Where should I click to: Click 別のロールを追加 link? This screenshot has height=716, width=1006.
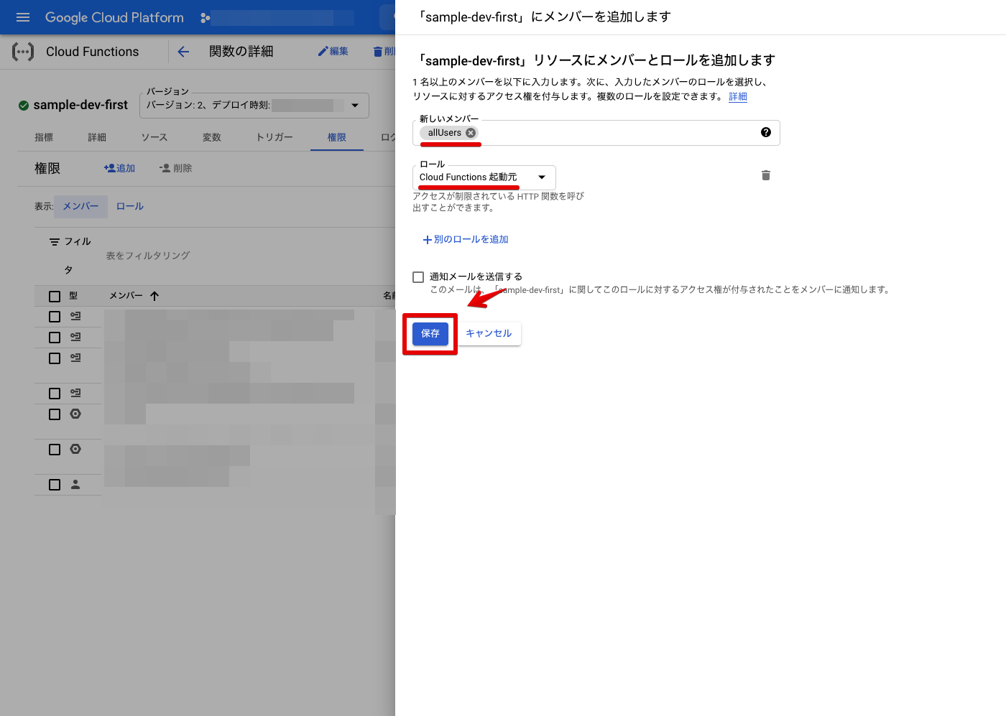point(466,239)
